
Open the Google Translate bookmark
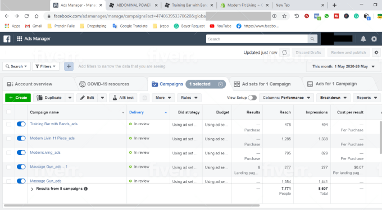coord(130,26)
